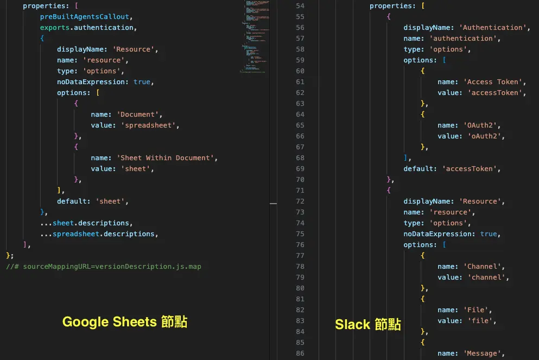The width and height of the screenshot is (539, 360).
Task: Select line number 56 in the gutter
Action: 300,28
